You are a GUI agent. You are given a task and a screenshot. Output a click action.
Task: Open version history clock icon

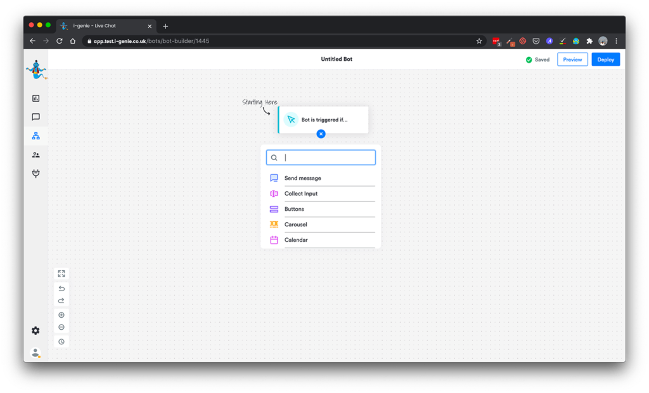pos(61,342)
